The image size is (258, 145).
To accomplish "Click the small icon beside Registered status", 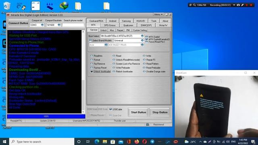I will coord(148,124).
